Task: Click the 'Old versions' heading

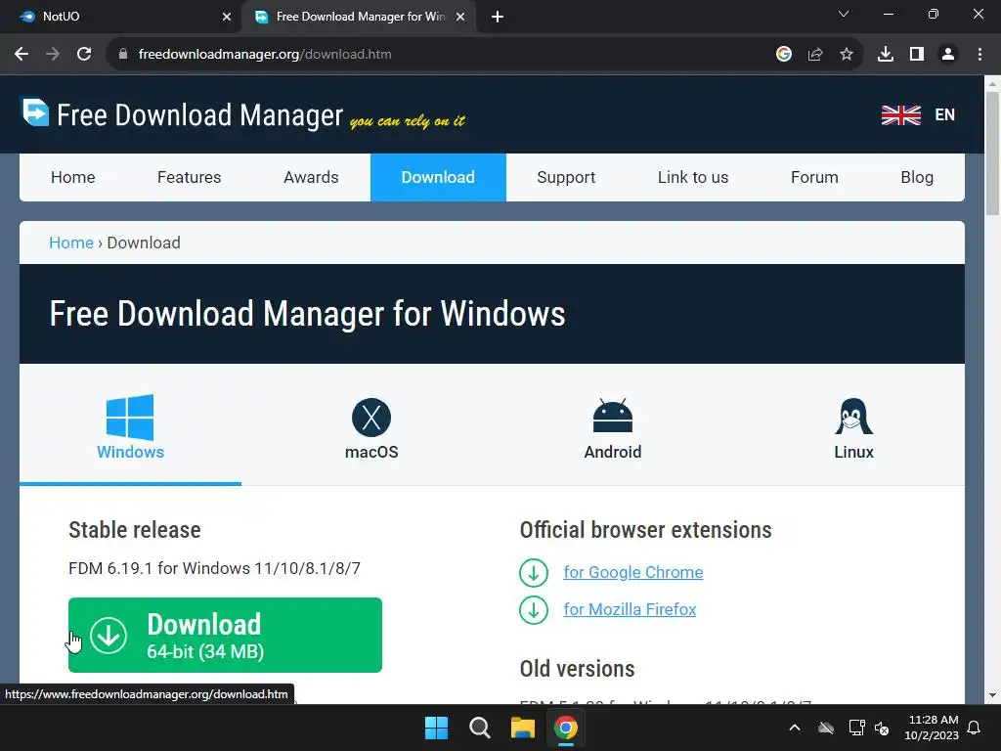Action: pyautogui.click(x=577, y=669)
